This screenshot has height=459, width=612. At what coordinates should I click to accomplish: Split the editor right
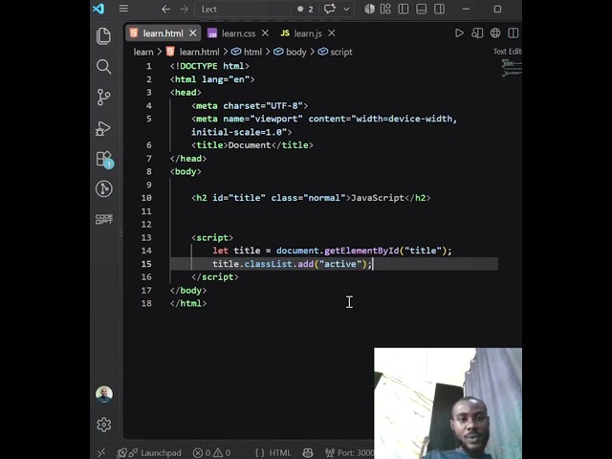(x=514, y=33)
